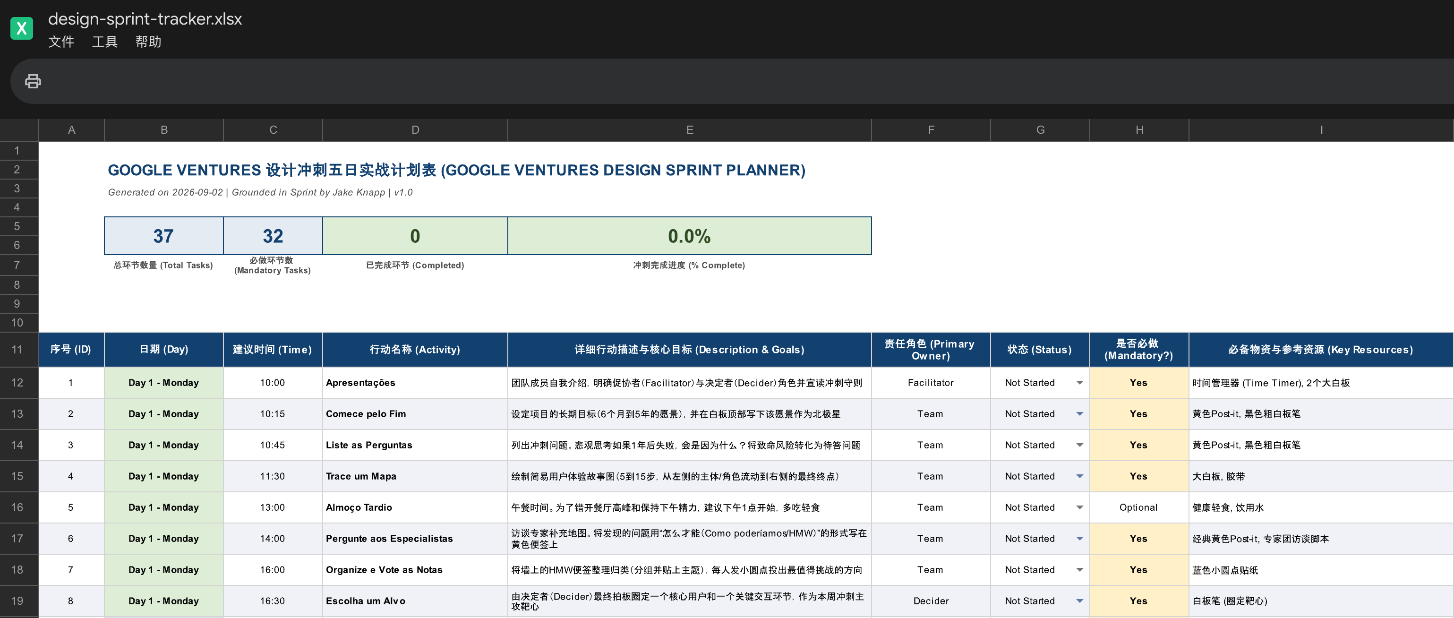
Task: Click the Mandatory? header cell
Action: tap(1139, 349)
